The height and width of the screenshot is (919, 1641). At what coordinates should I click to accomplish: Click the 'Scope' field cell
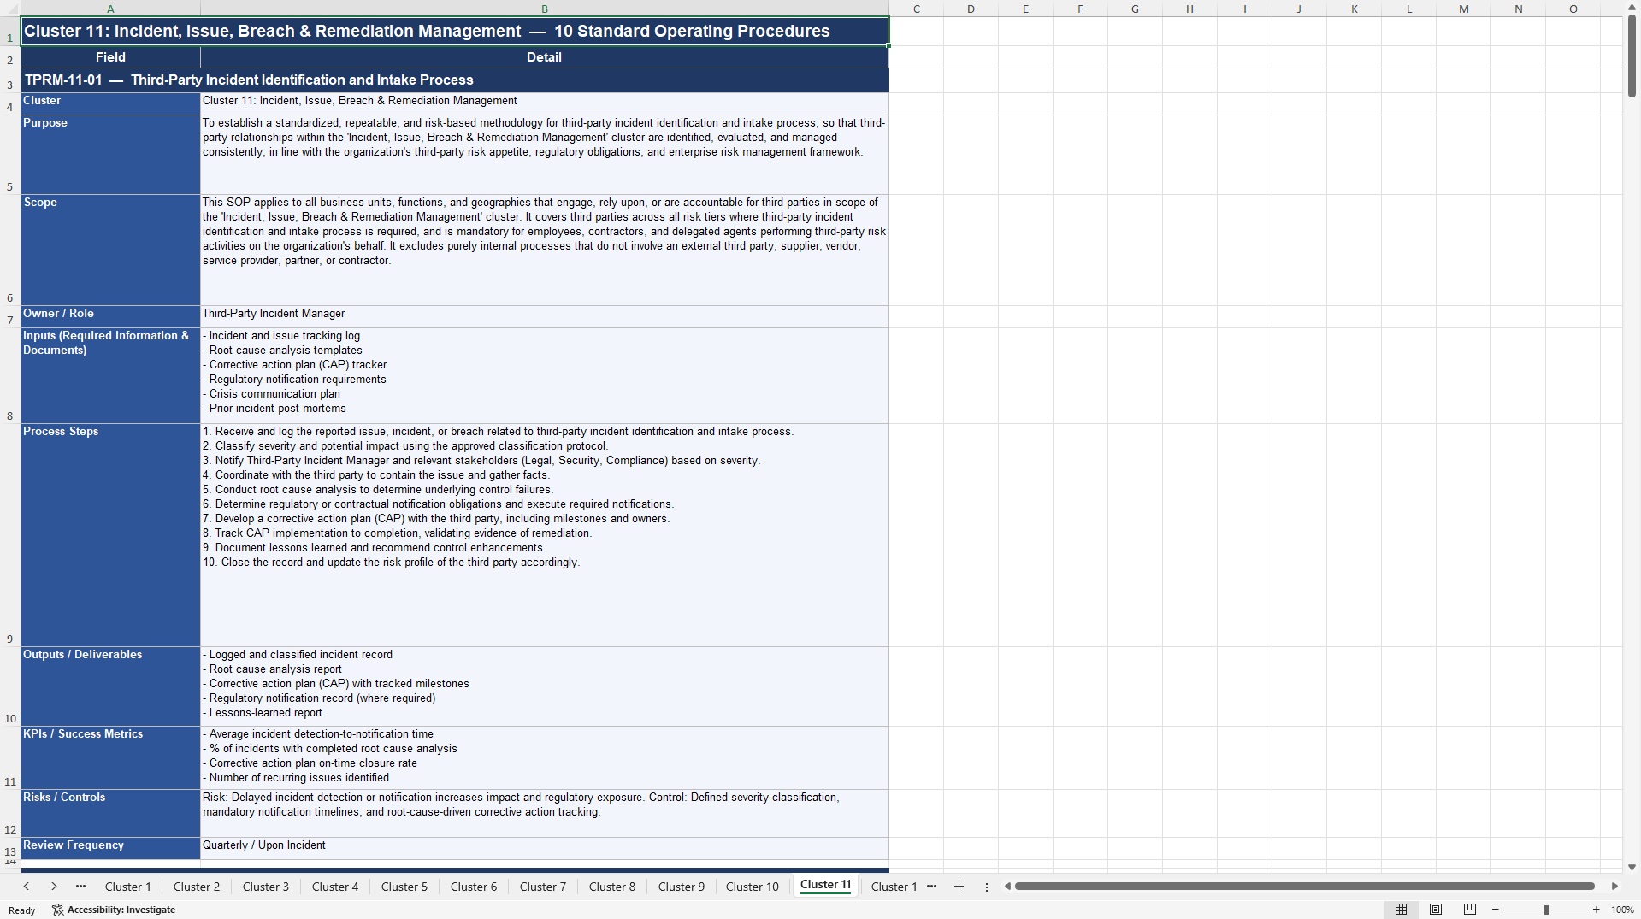click(110, 250)
